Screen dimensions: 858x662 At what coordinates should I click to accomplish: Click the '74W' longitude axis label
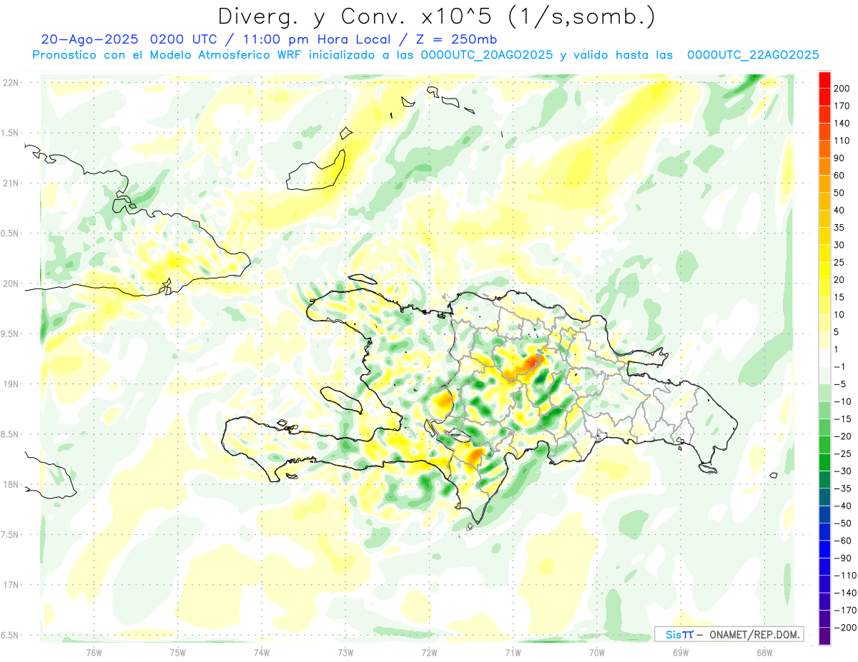261,653
